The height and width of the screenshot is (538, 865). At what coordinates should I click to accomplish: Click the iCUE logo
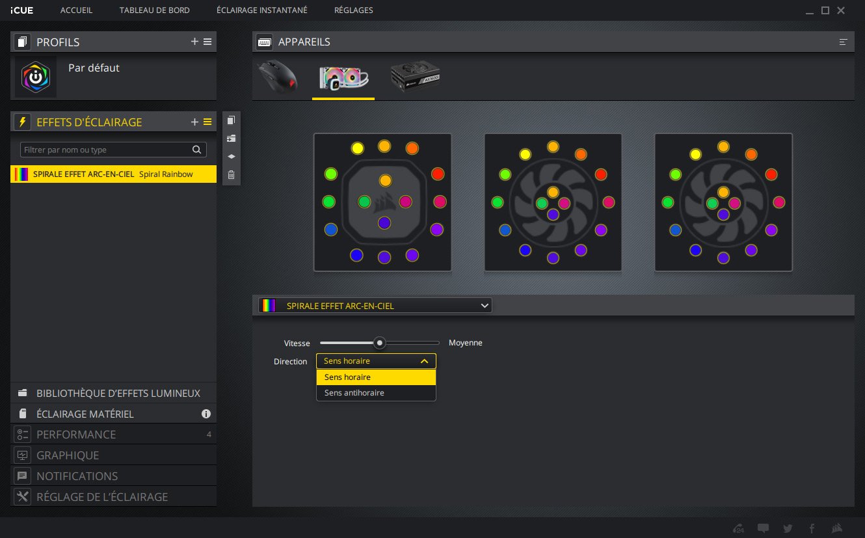pos(21,10)
